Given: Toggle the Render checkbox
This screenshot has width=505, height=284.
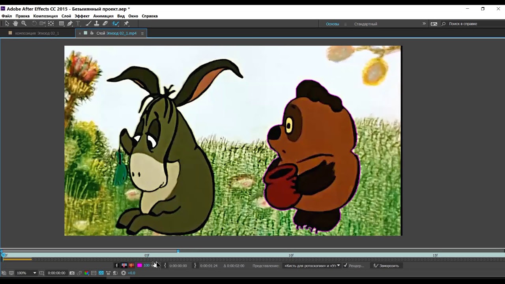Looking at the screenshot, I should (x=345, y=265).
